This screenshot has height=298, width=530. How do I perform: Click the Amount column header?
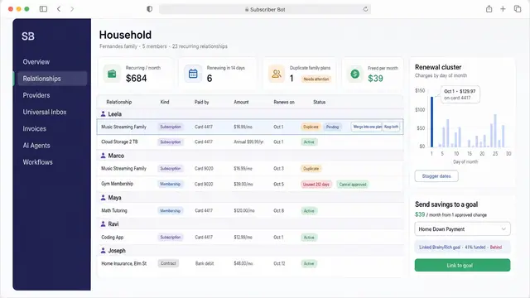(241, 102)
